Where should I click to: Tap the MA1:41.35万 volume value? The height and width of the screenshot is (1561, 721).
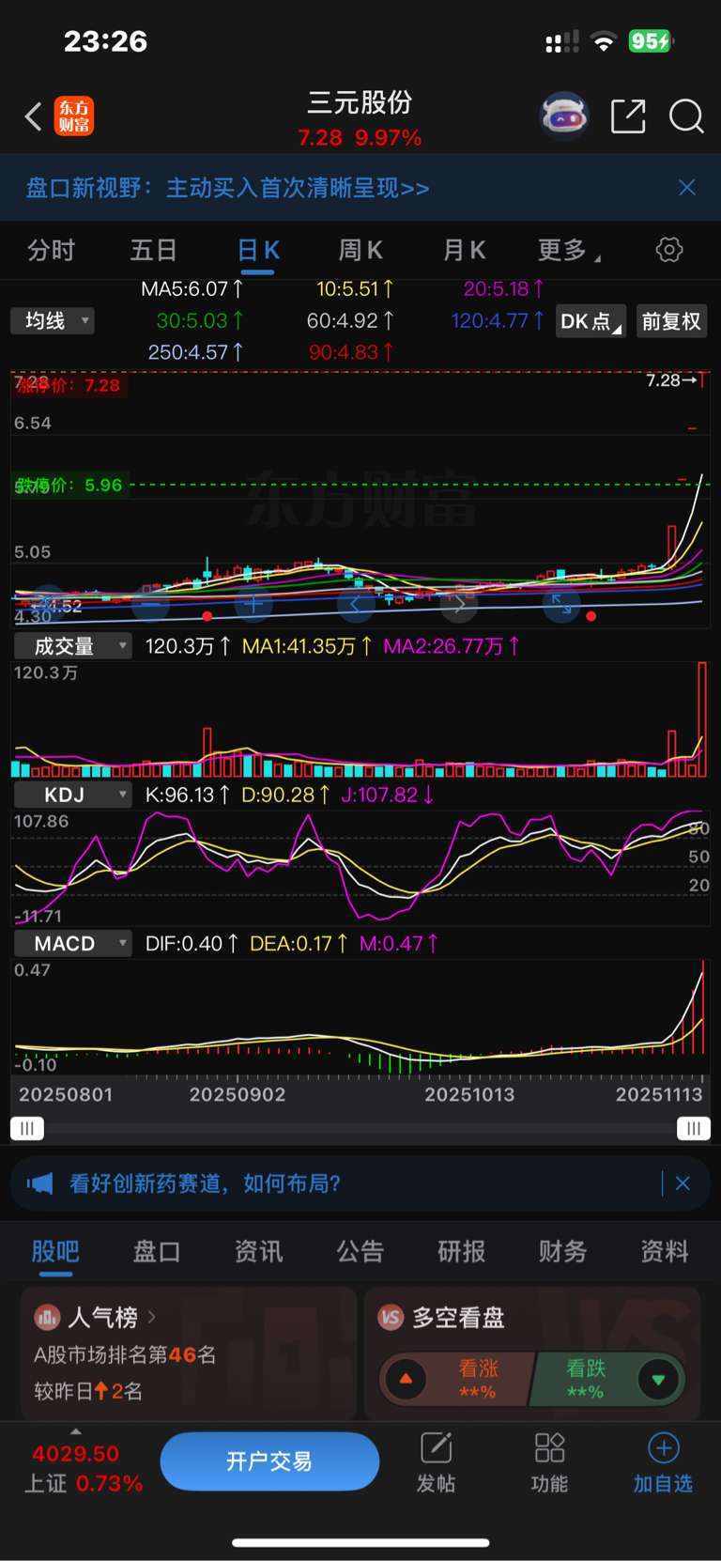(x=307, y=646)
